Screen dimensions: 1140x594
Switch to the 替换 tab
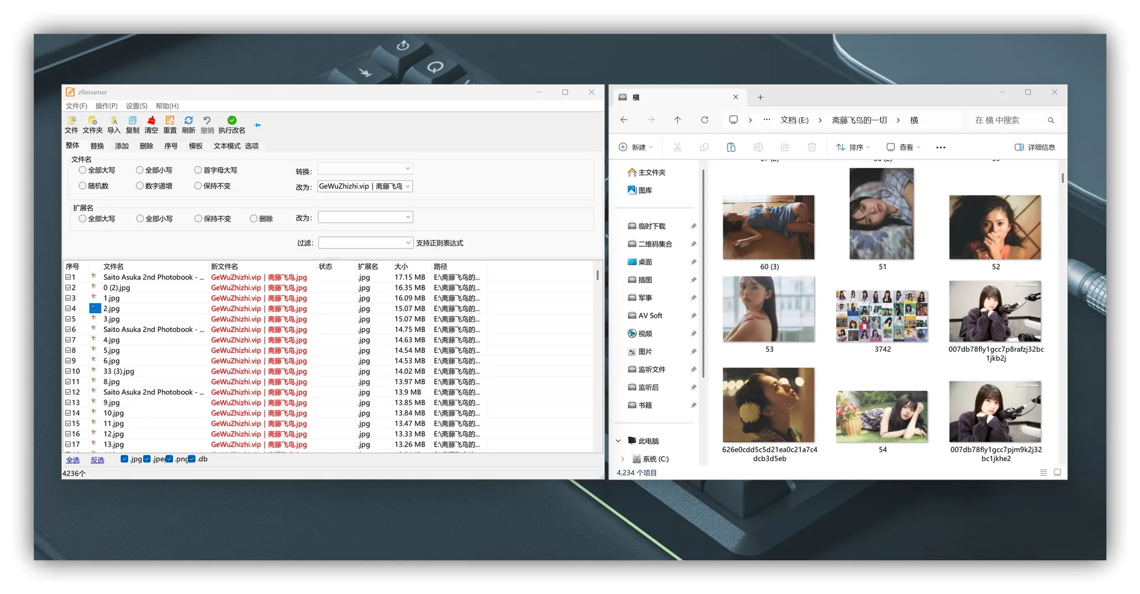coord(97,146)
